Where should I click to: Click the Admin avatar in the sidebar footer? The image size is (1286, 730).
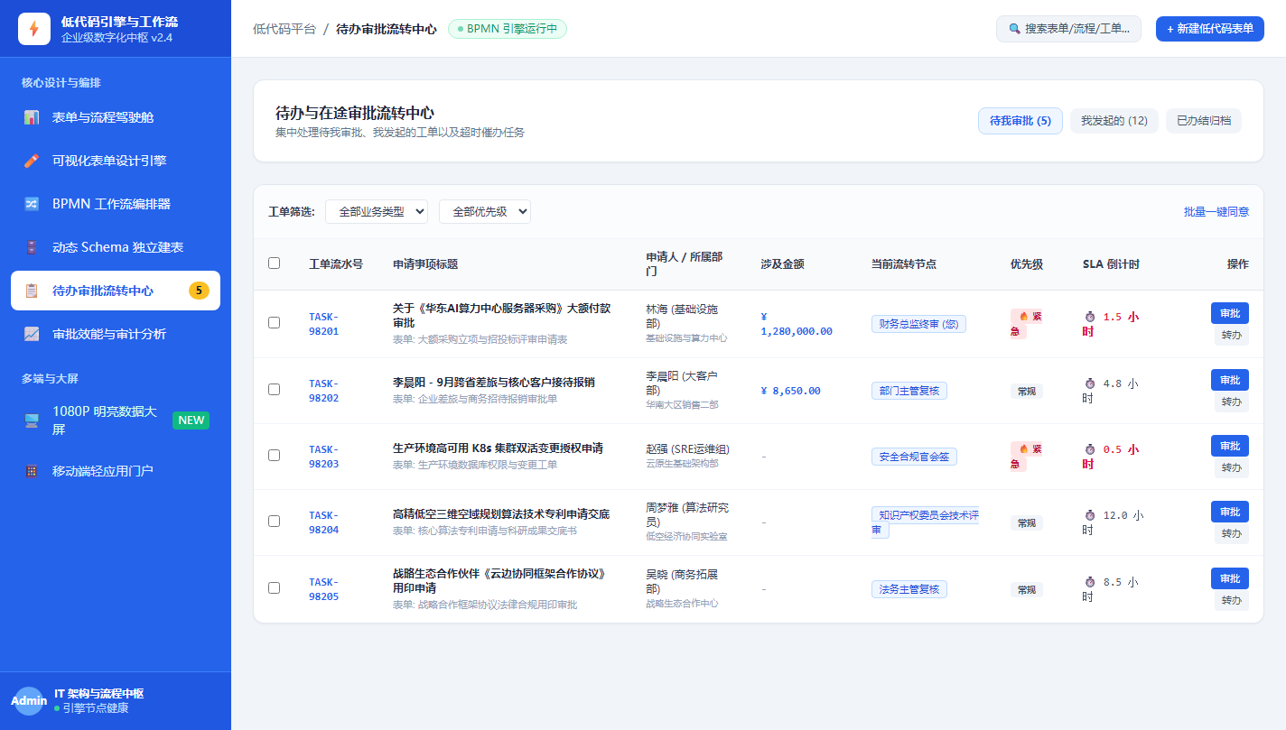(x=29, y=701)
